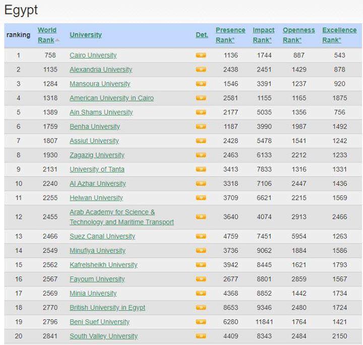Screen dimensions: 363x345
Task: Select openness rank value 5954
Action: 299,237
